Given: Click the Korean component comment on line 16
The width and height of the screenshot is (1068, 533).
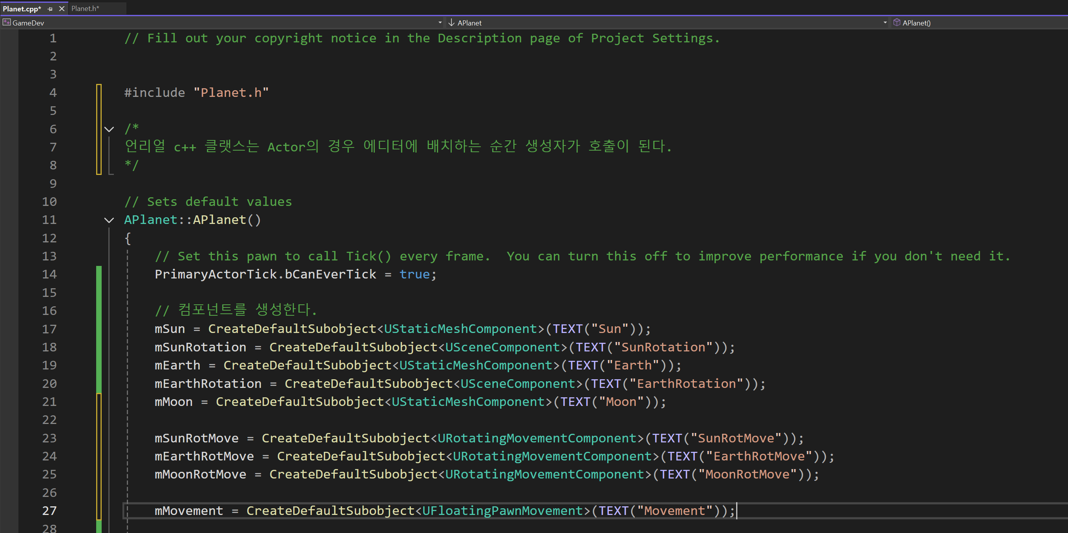Looking at the screenshot, I should 236,310.
